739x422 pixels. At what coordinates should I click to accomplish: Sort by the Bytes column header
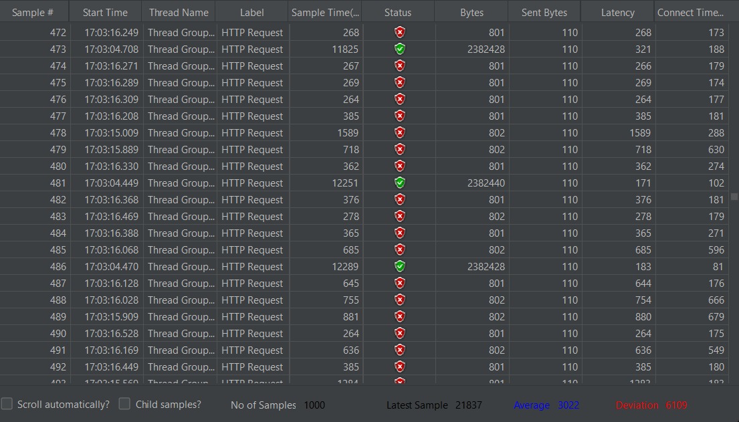[x=471, y=12]
